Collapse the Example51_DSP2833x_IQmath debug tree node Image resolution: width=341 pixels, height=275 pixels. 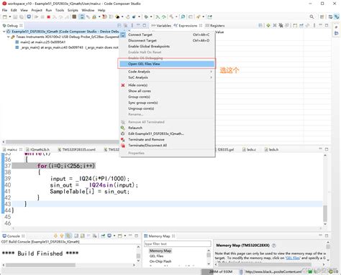tap(4, 32)
